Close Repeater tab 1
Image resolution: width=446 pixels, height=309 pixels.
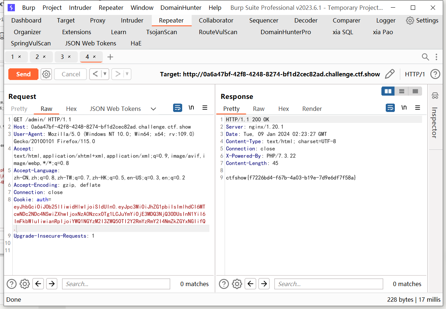pyautogui.click(x=20, y=57)
